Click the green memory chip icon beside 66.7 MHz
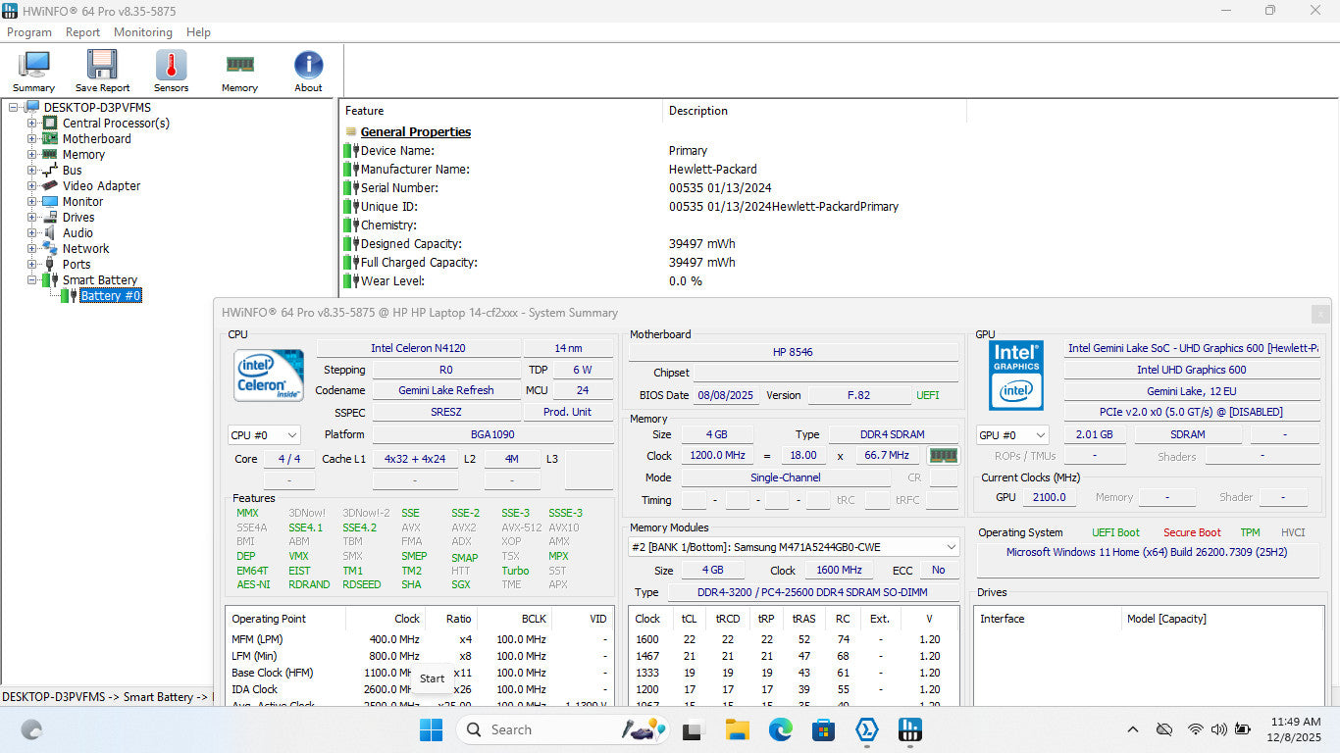This screenshot has width=1340, height=753. pos(943,456)
